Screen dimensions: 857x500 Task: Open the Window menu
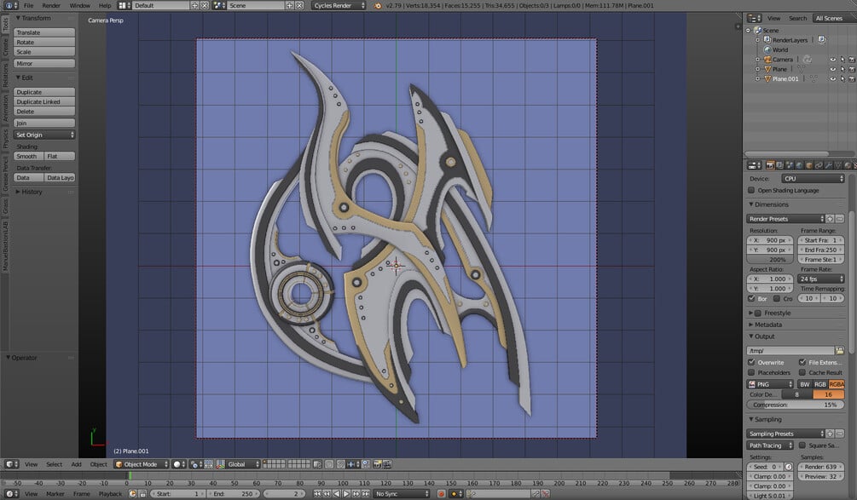(80, 5)
